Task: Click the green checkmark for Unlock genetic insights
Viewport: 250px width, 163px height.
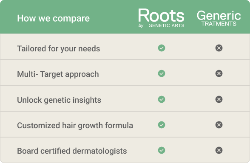Action: (162, 99)
